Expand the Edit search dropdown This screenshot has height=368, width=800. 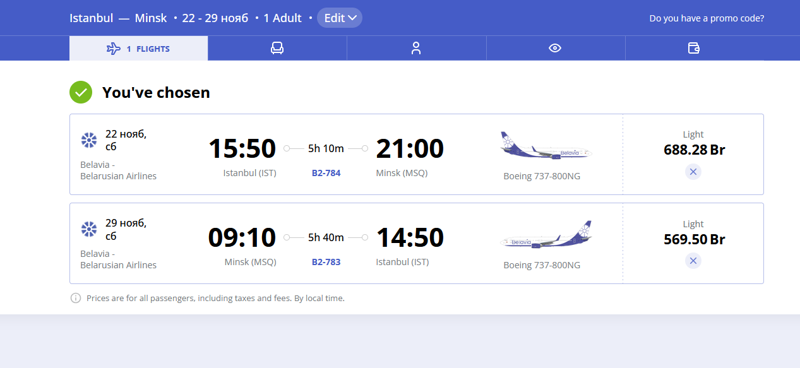340,18
